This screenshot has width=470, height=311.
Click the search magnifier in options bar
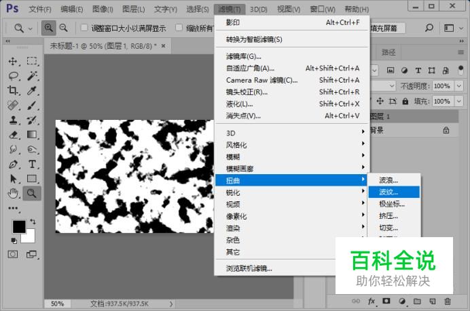pos(429,28)
